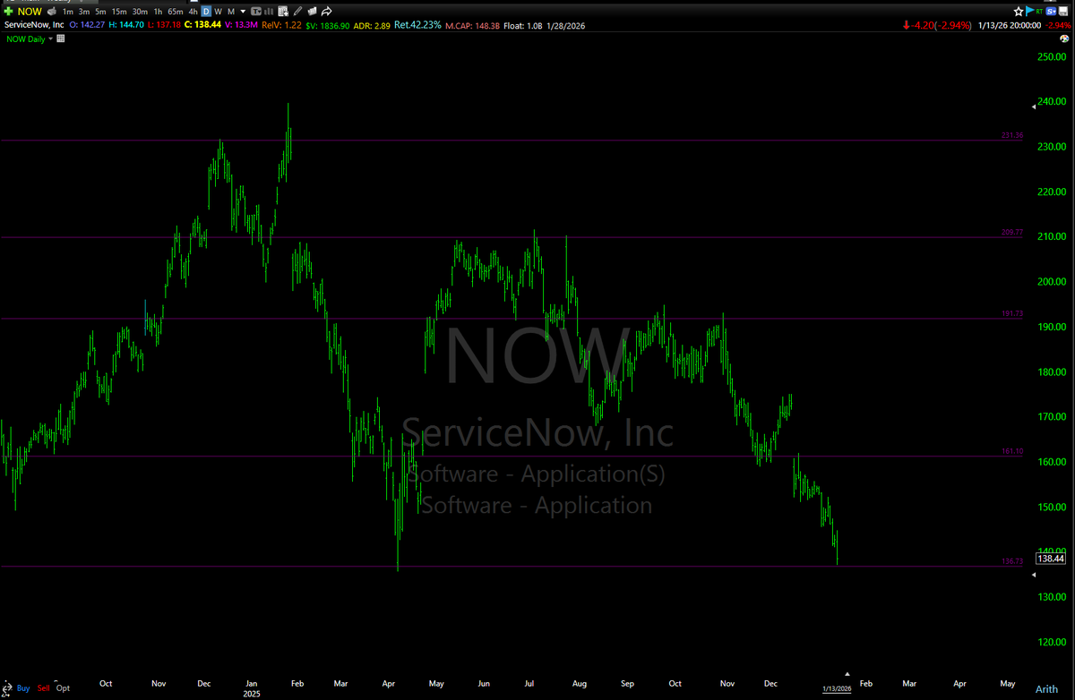The image size is (1075, 700).
Task: Select the 3m timeframe
Action: pos(84,12)
